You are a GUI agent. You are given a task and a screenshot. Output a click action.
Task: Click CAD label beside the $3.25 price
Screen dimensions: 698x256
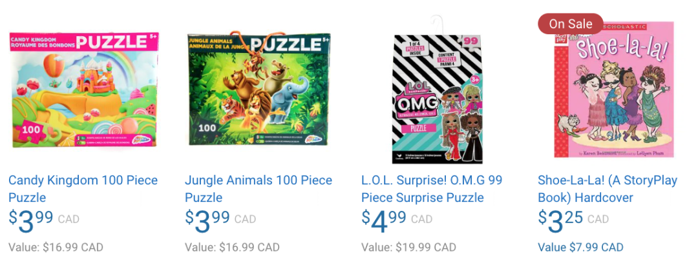pyautogui.click(x=598, y=219)
